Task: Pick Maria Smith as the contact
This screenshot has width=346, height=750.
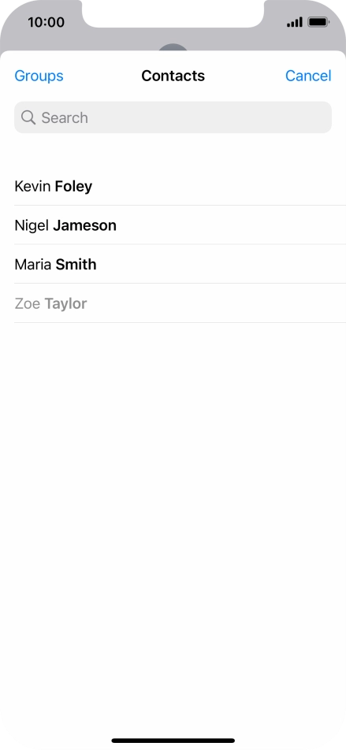Action: (x=180, y=264)
